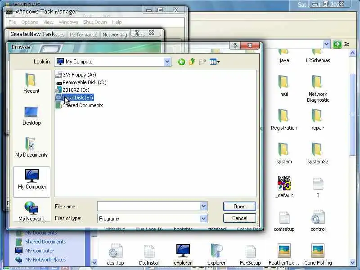Screen dimensions: 360x270
Task: Select the explorer magnifier icon file
Action: pos(216,254)
